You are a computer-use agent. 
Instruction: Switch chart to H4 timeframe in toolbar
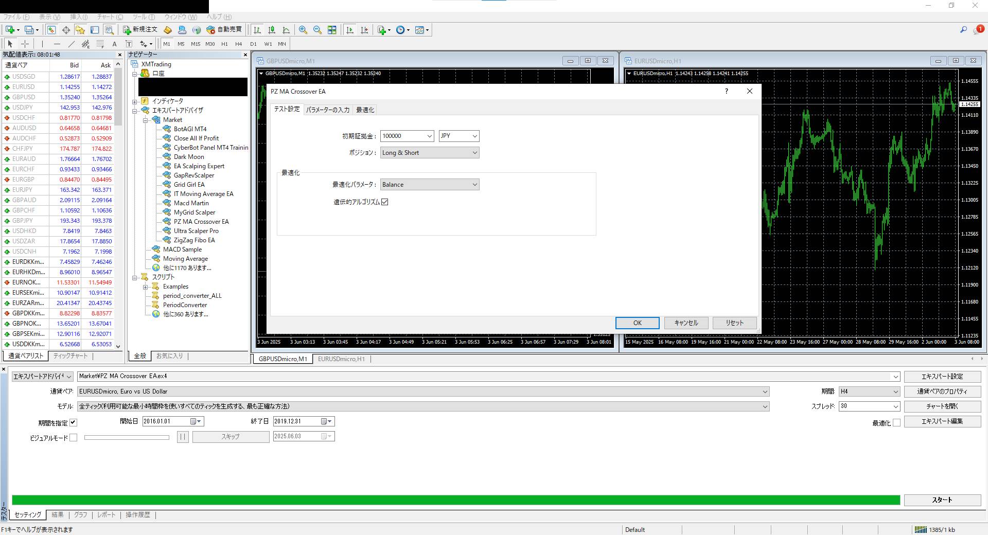tap(238, 44)
